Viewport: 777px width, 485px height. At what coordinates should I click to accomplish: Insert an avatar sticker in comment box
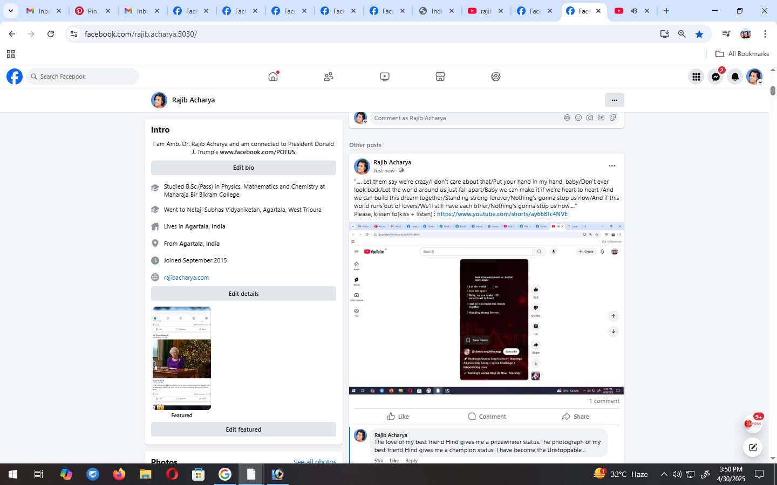(567, 117)
